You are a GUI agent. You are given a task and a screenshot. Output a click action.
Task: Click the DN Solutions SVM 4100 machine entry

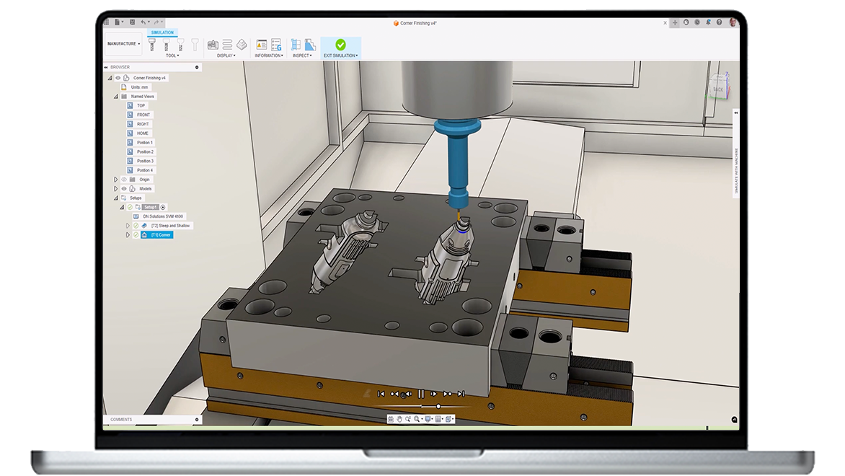pyautogui.click(x=162, y=216)
